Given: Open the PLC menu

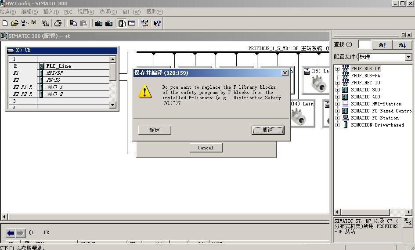Looking at the screenshot, I should tap(68, 12).
